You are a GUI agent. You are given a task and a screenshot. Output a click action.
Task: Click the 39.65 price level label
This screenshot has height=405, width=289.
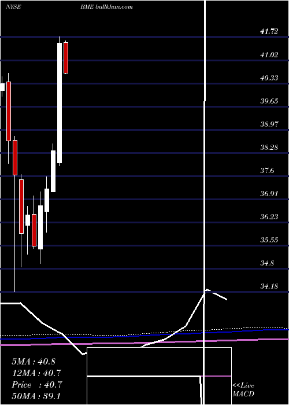[269, 101]
